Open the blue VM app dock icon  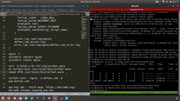(67, 98)
